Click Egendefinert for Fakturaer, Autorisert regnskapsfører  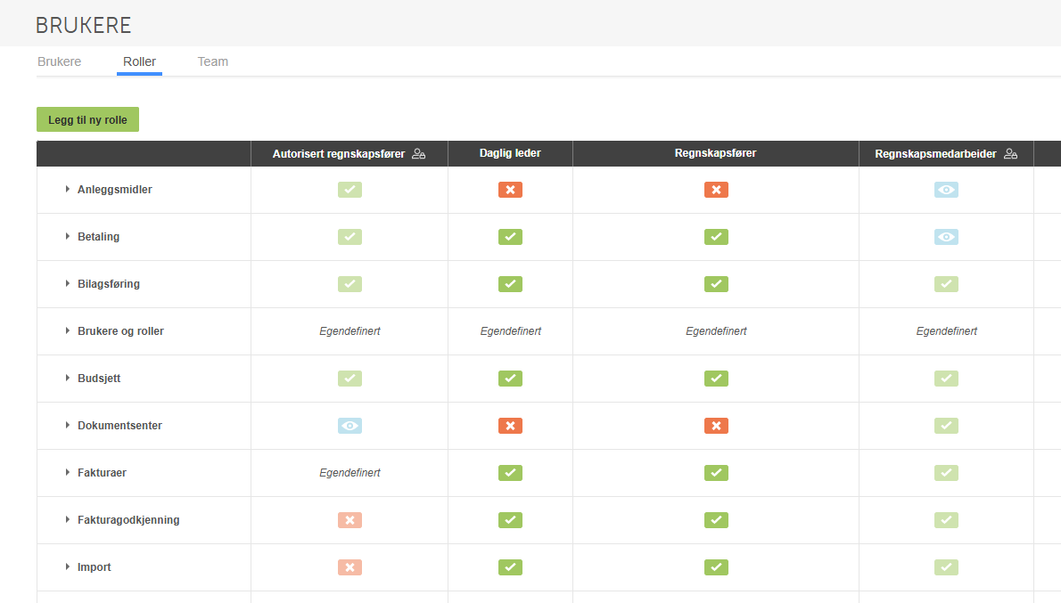(350, 473)
